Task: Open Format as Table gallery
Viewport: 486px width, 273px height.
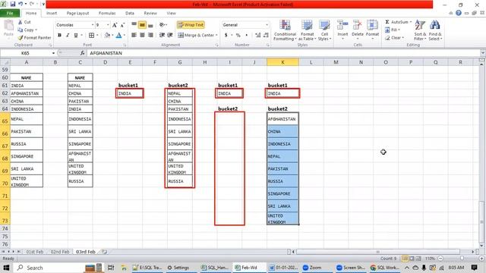Action: pyautogui.click(x=307, y=30)
